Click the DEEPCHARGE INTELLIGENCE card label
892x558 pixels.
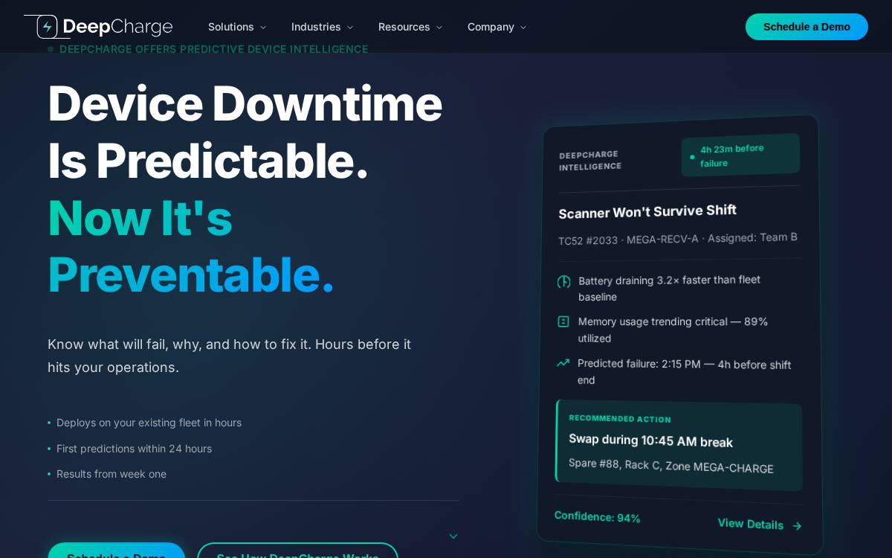pos(590,161)
